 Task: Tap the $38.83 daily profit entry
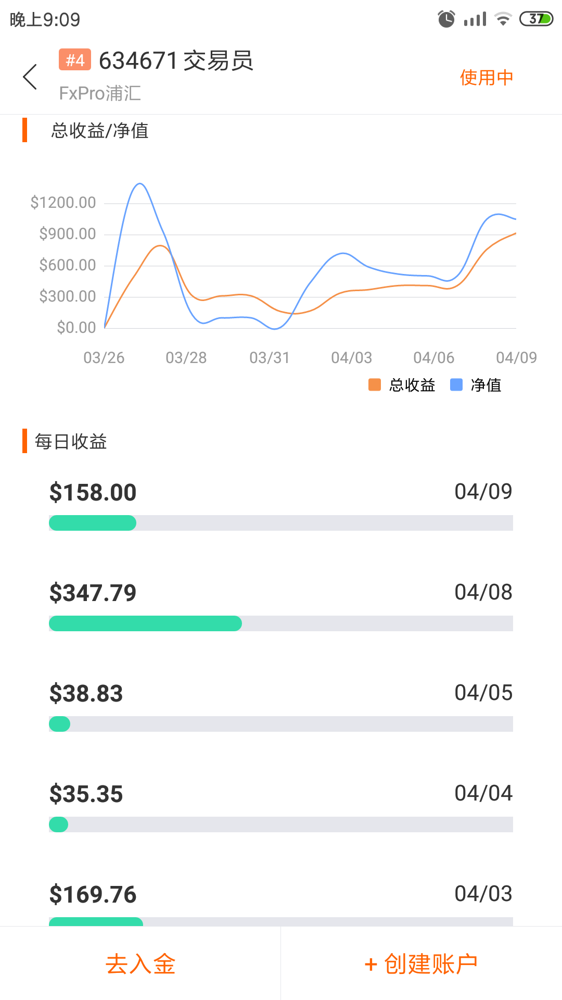pos(86,693)
